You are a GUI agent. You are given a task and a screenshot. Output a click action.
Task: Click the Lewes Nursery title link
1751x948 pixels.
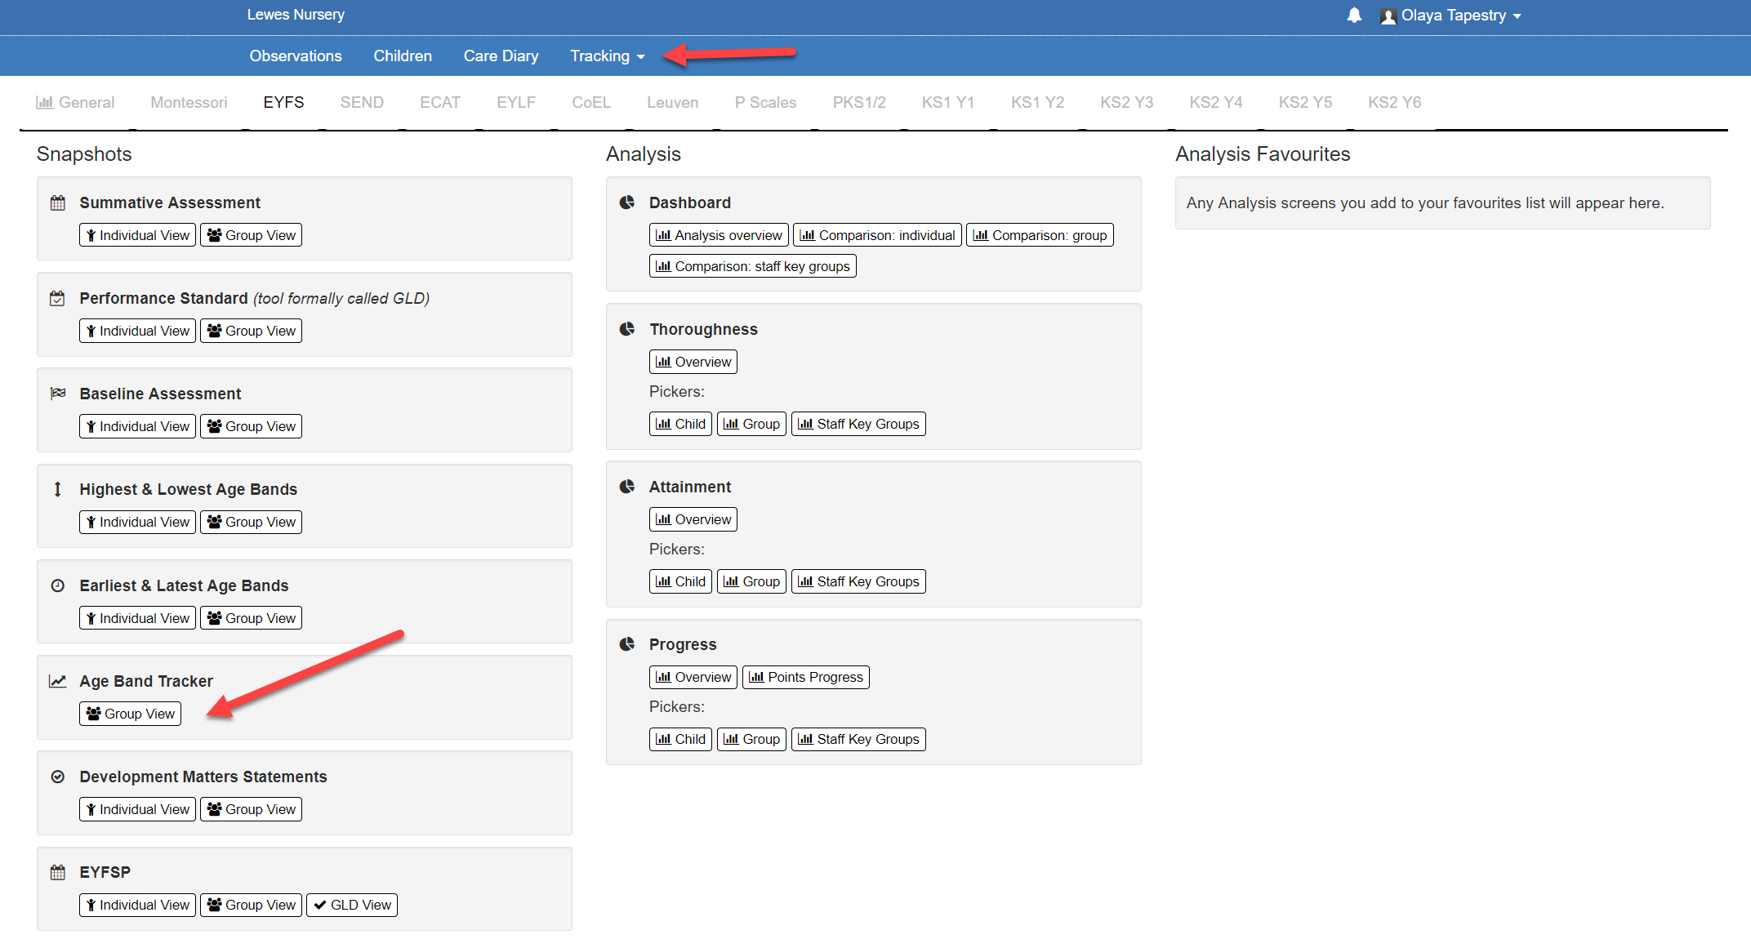point(296,15)
